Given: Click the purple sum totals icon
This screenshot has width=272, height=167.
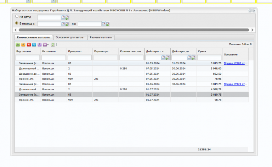Looking at the screenshot, I should [x=39, y=45].
